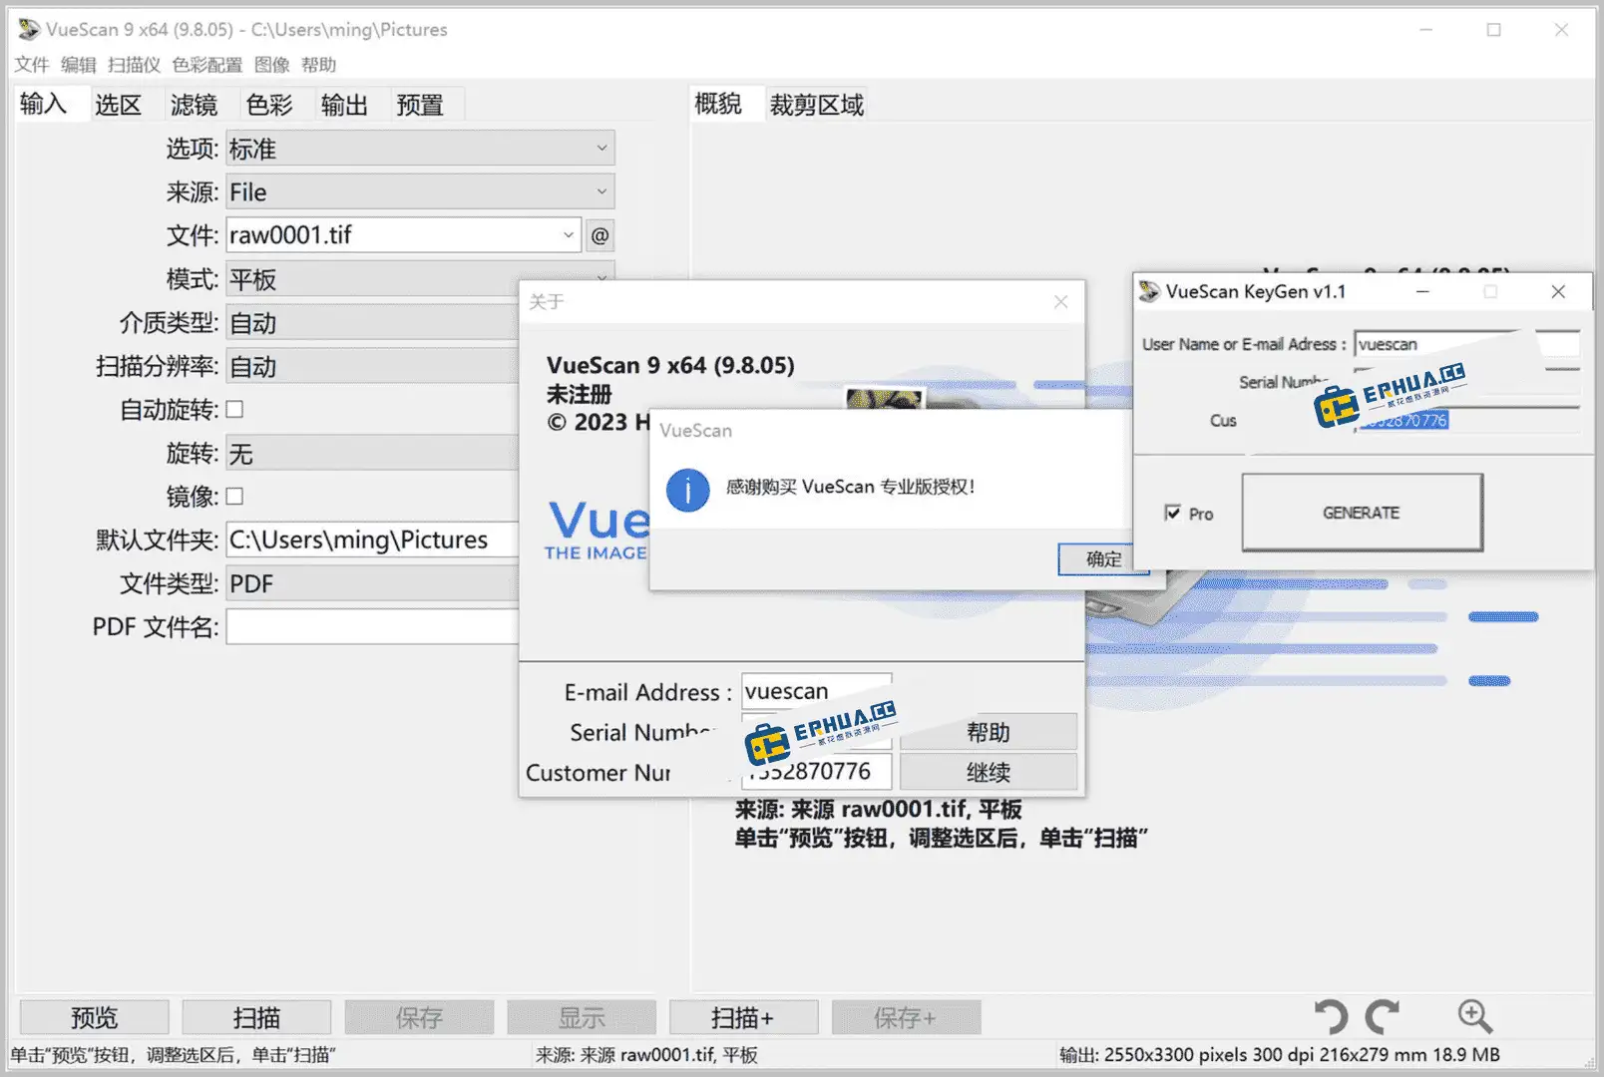This screenshot has height=1077, width=1604.
Task: Open the 扫描分辨率 dropdown
Action: [x=372, y=366]
